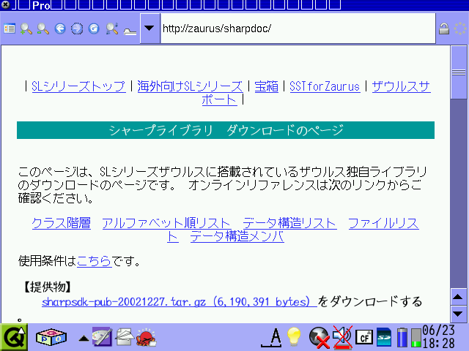Click the blue battery status icon
Viewport: 469px width, 351px height.
(x=402, y=338)
